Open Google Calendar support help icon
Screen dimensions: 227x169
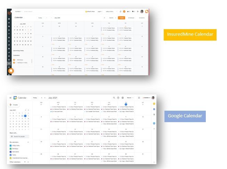coord(118,98)
